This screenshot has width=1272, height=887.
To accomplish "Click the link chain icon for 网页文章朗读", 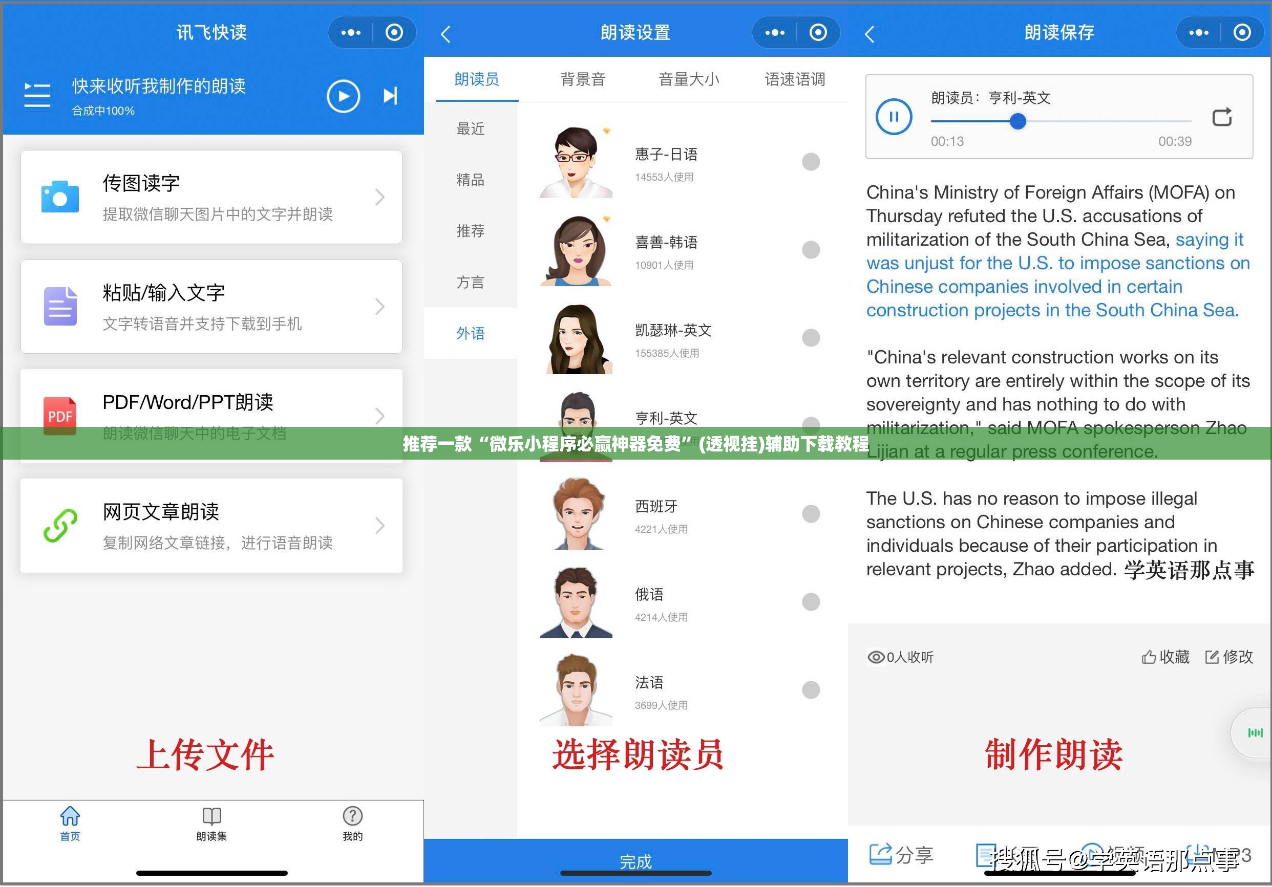I will pyautogui.click(x=60, y=525).
